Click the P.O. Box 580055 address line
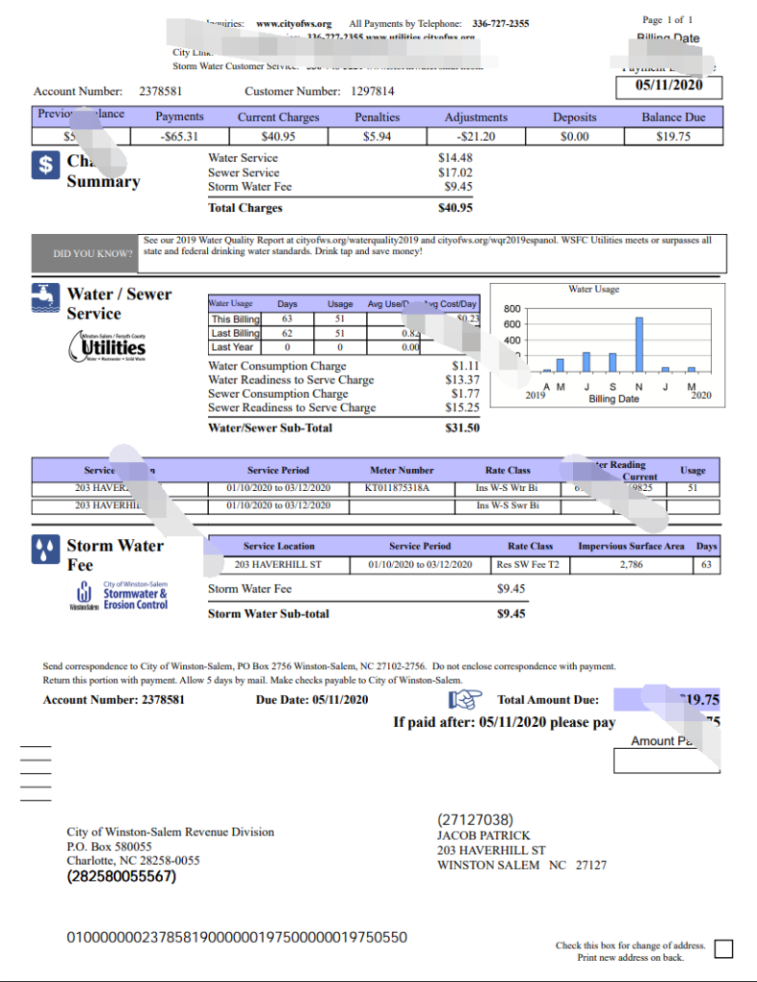This screenshot has width=757, height=982. [x=109, y=846]
